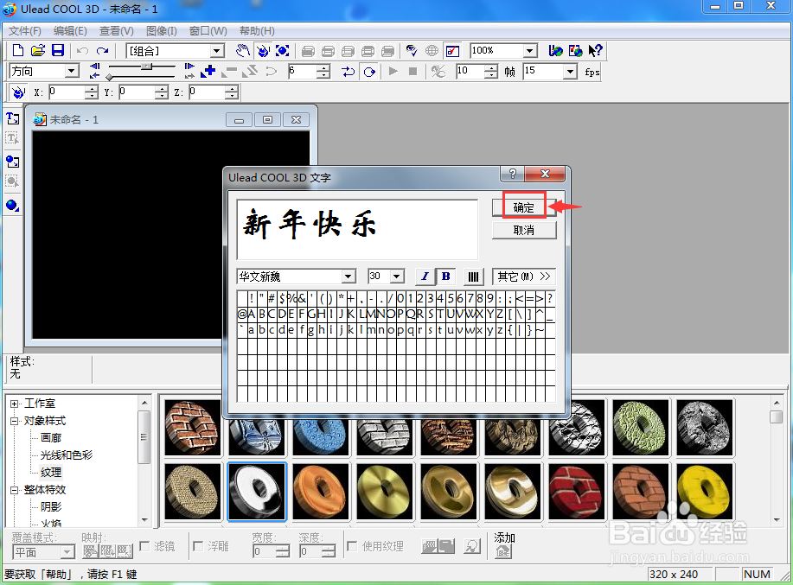The height and width of the screenshot is (585, 793).
Task: Open the font size 30 dropdown
Action: [397, 277]
